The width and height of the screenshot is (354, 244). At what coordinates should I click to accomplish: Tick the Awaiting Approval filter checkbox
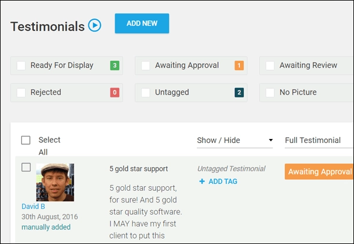pos(146,66)
